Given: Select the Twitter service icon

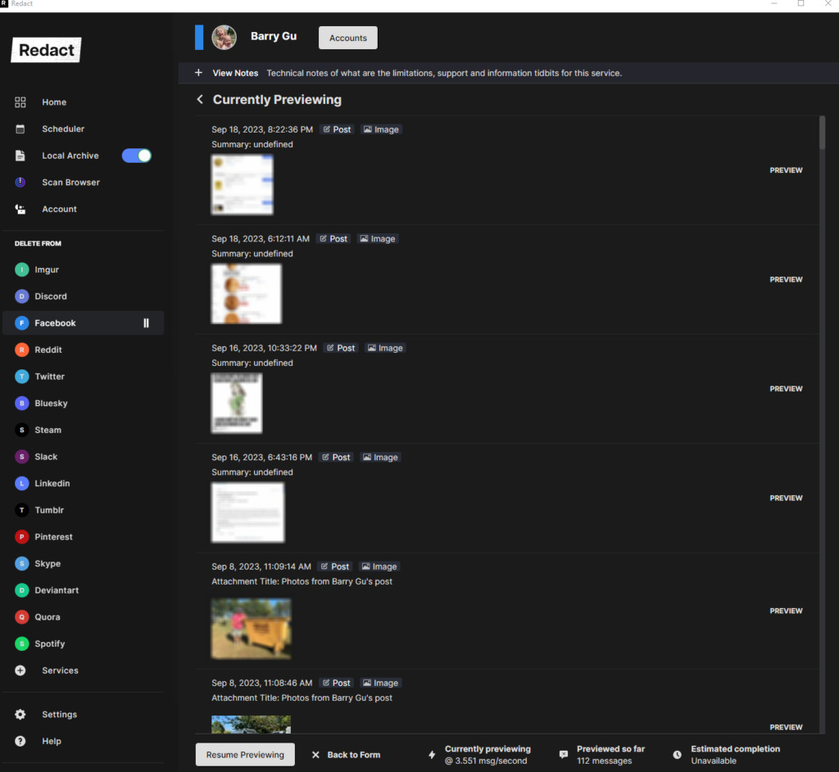Looking at the screenshot, I should coord(22,377).
